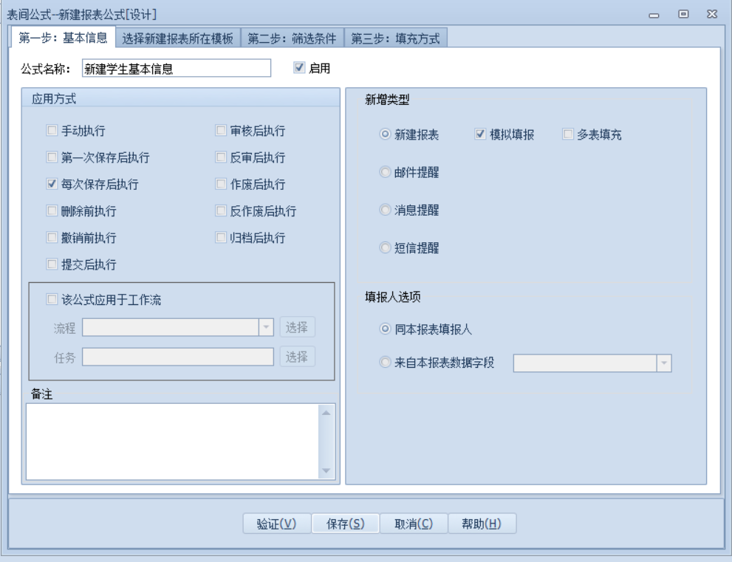
Task: Maximize the formula design window
Action: (x=683, y=14)
